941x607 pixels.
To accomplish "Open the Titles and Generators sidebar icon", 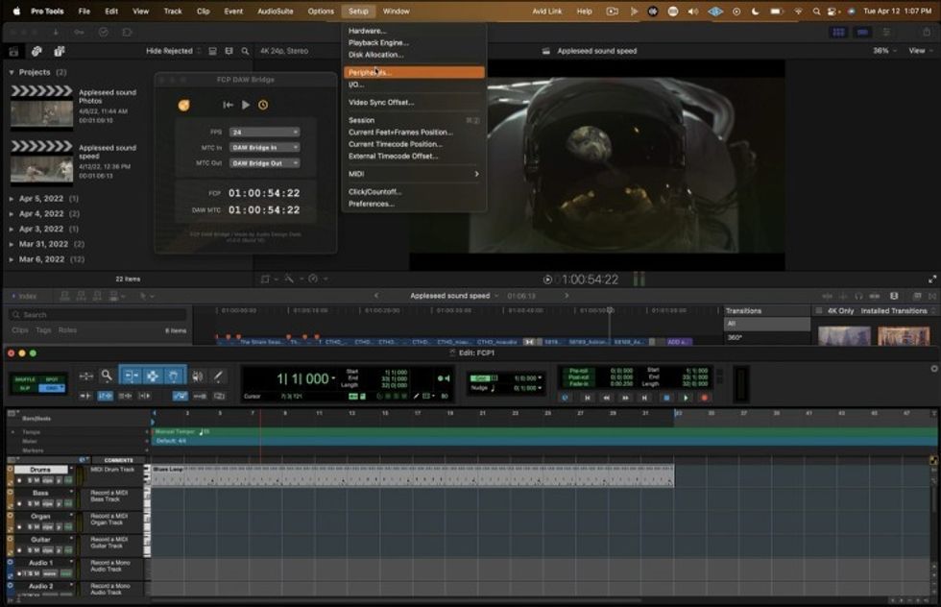I will click(59, 52).
